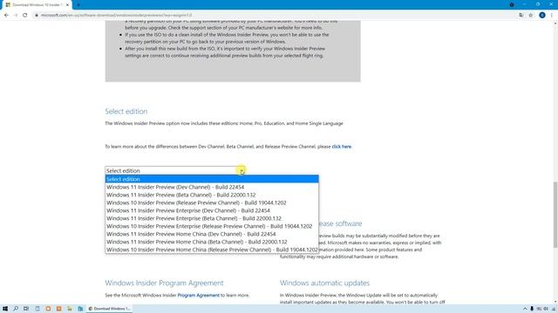The height and width of the screenshot is (313, 558).
Task: Bookmark this page with the star icon
Action: click(531, 16)
